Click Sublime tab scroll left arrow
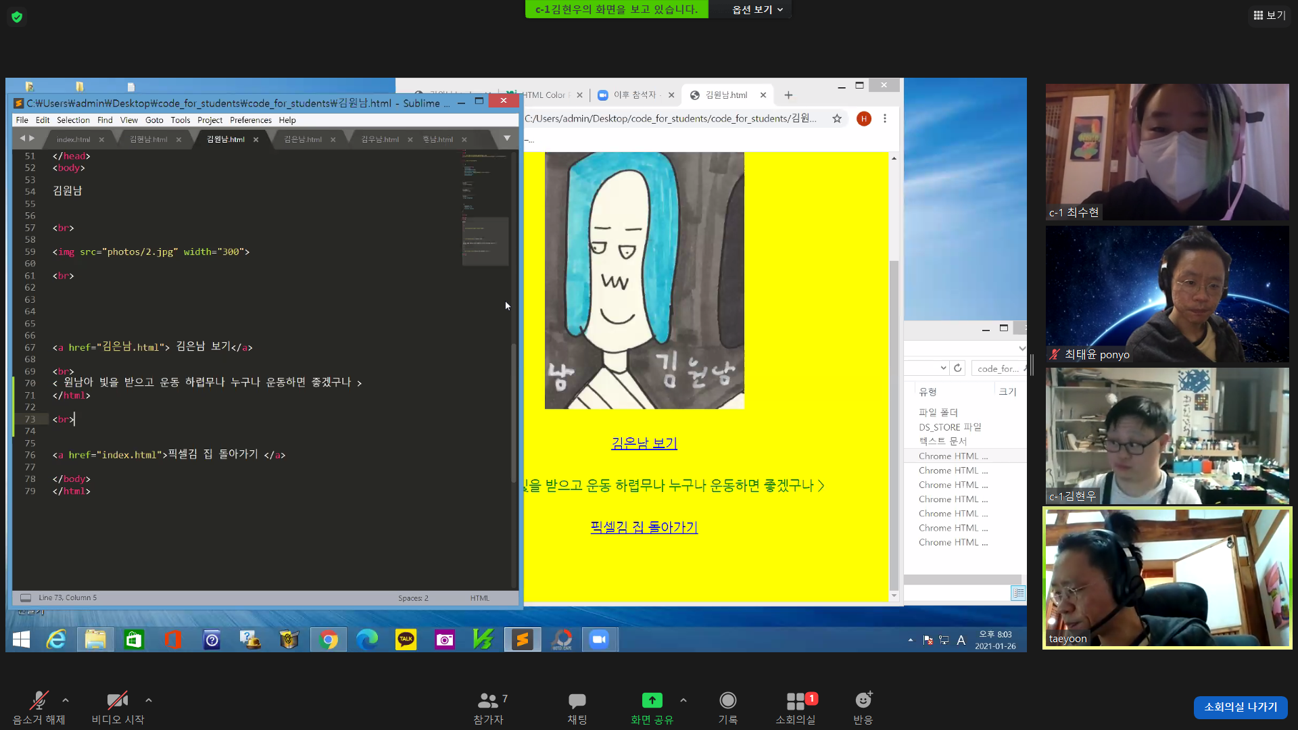1298x730 pixels. click(x=22, y=138)
